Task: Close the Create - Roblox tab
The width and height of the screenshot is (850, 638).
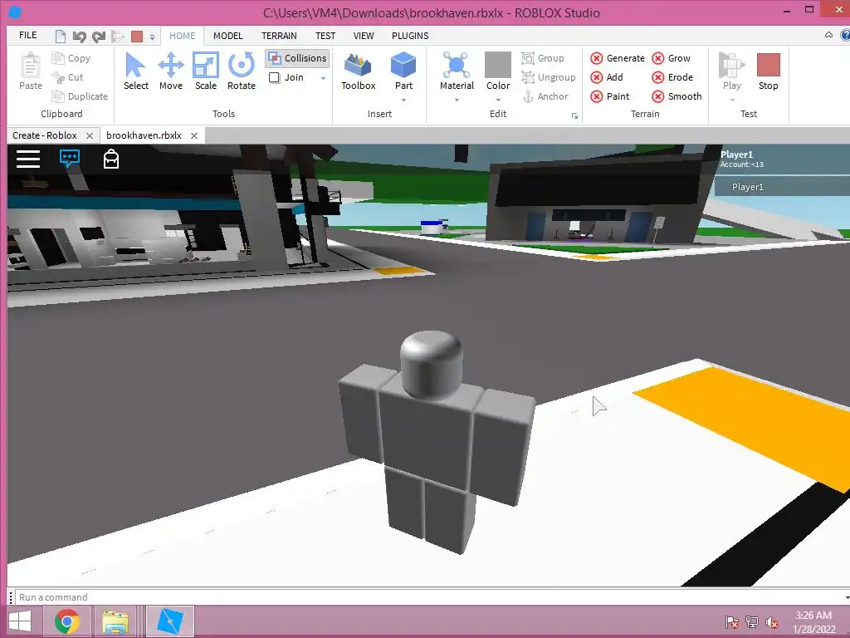Action: pos(90,135)
